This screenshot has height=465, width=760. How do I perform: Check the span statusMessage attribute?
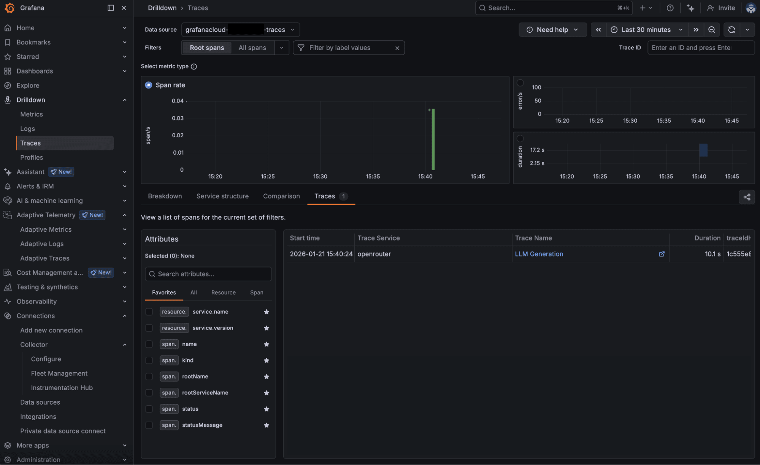(149, 425)
